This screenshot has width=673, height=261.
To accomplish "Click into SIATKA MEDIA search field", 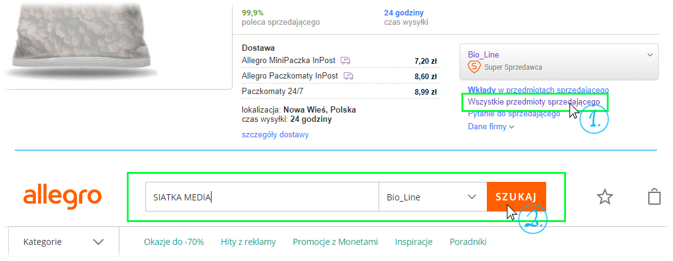I will (262, 197).
